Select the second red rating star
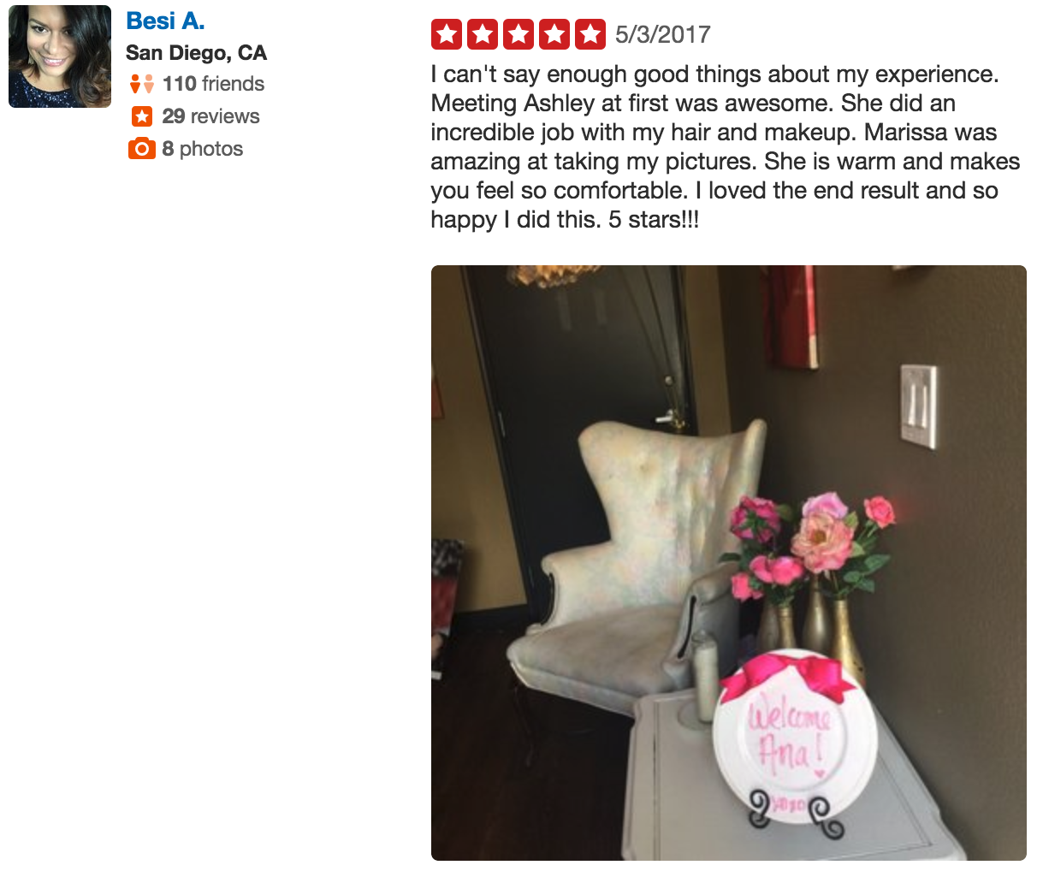 click(483, 35)
